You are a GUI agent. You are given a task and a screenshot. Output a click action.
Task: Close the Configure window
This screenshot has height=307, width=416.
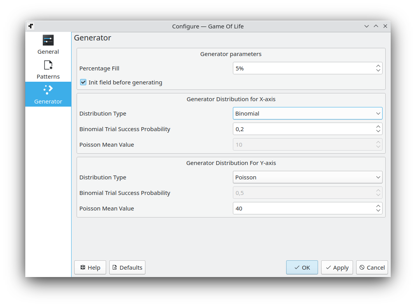tap(385, 26)
